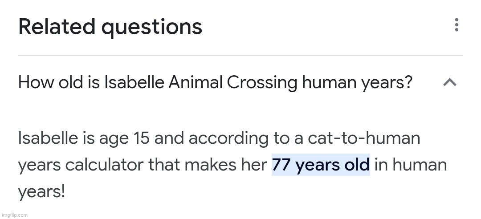Click "human years?" at the end of the question
Viewport: 481px width, 219px height.
(x=357, y=83)
